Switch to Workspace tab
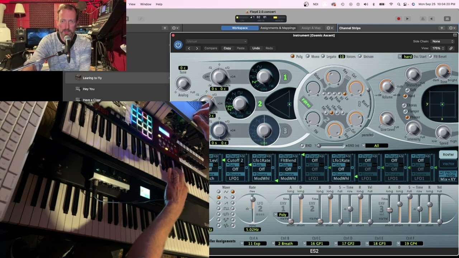The image size is (459, 258). coord(240,28)
